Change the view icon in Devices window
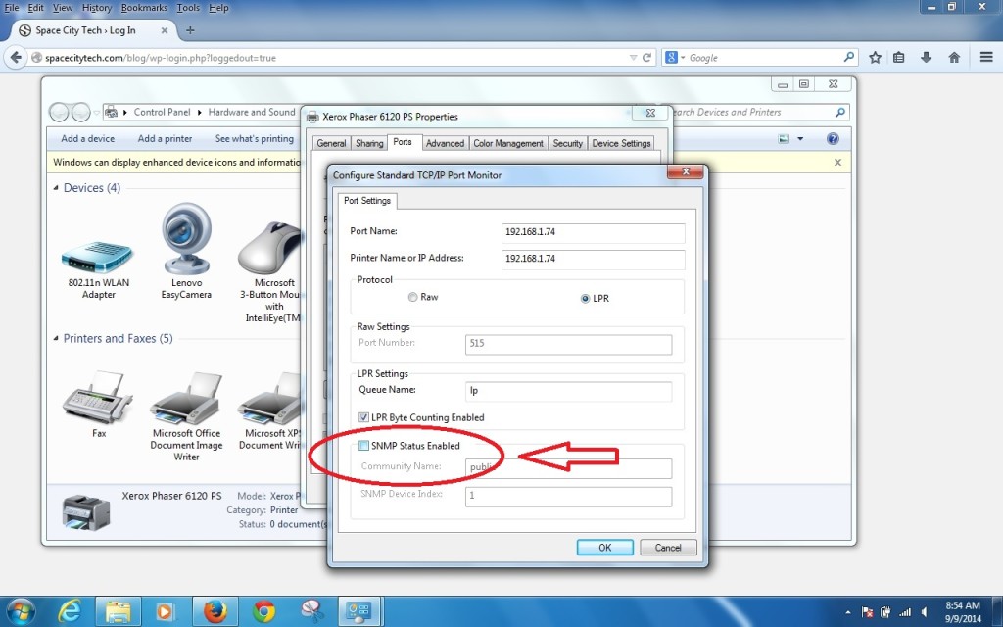The height and width of the screenshot is (627, 1003). (784, 139)
